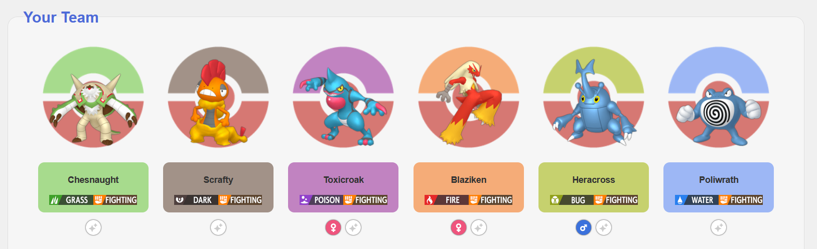This screenshot has width=817, height=249.
Task: Click the shiny sparkle icon under Heracross
Action: click(x=604, y=227)
